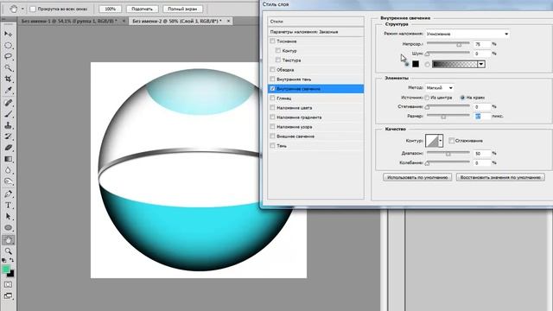Click the black glow color swatch
The height and width of the screenshot is (311, 553).
point(416,64)
